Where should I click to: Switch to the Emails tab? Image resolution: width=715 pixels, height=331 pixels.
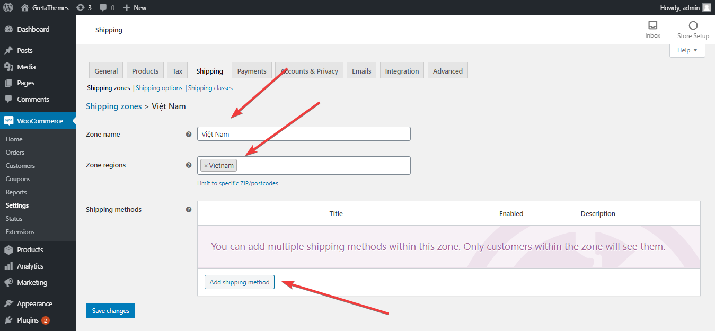[x=361, y=71]
